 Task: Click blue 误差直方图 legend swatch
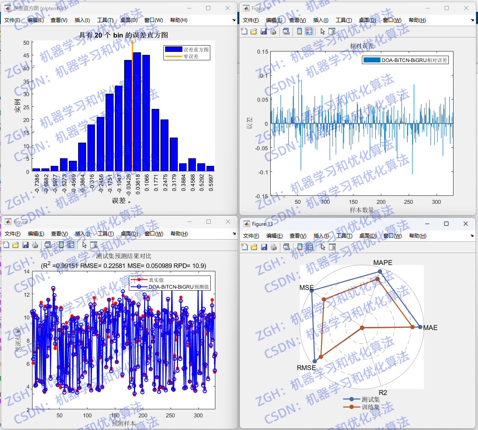pyautogui.click(x=174, y=49)
